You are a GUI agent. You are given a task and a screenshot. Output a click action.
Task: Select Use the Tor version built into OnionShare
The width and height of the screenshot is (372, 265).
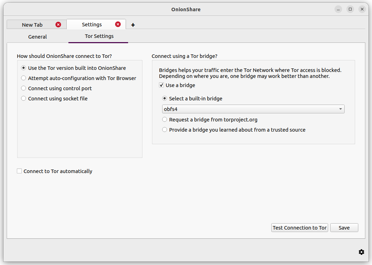pos(74,68)
